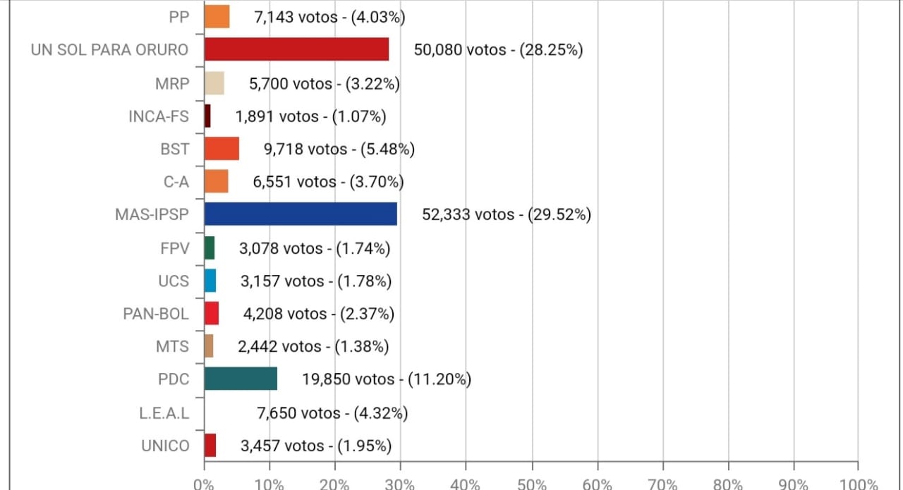Click the "52,333 votos - (29.52%)" data label
The image size is (903, 490).
pyautogui.click(x=507, y=214)
